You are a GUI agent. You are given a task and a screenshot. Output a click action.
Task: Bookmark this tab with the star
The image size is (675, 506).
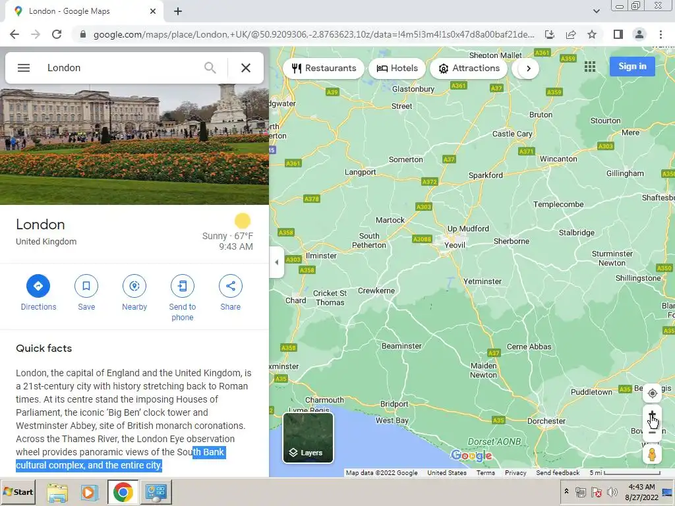tap(592, 34)
